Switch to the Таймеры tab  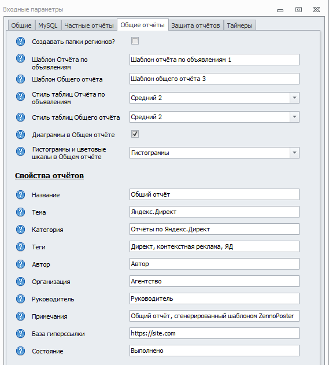pos(239,25)
